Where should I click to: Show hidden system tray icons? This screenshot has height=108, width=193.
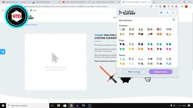[x=168, y=105]
